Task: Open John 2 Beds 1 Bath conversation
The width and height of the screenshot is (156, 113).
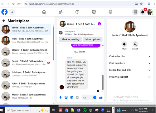Action: tap(26, 85)
